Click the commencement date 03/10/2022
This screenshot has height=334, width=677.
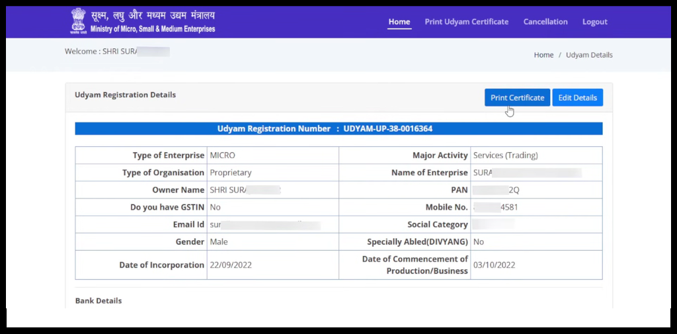coord(494,265)
